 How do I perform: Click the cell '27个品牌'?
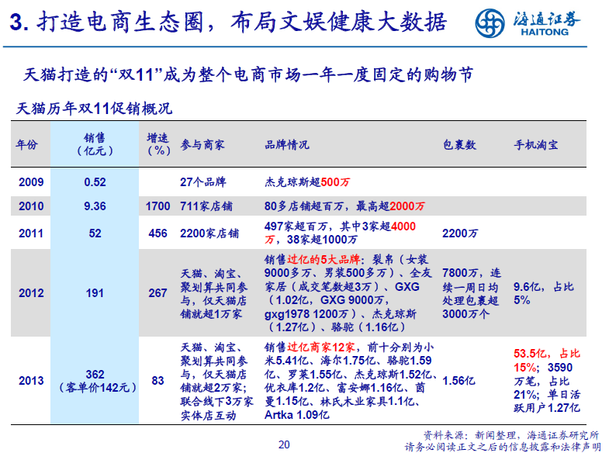coord(203,182)
